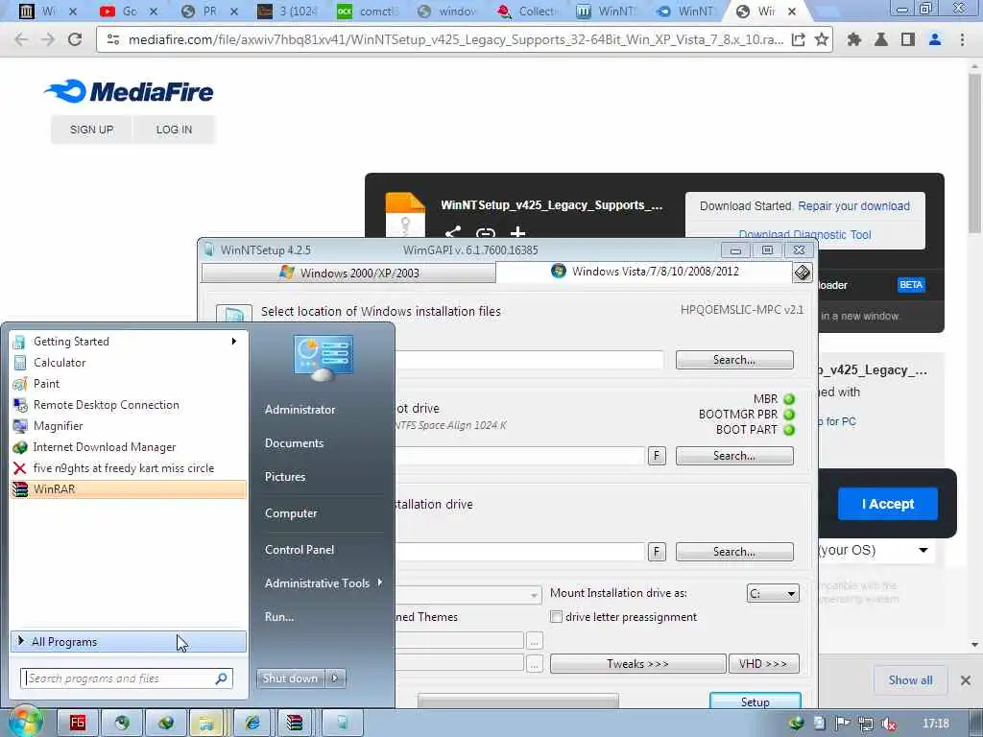Switch to the WinNTSetup taskbar button

point(343,723)
